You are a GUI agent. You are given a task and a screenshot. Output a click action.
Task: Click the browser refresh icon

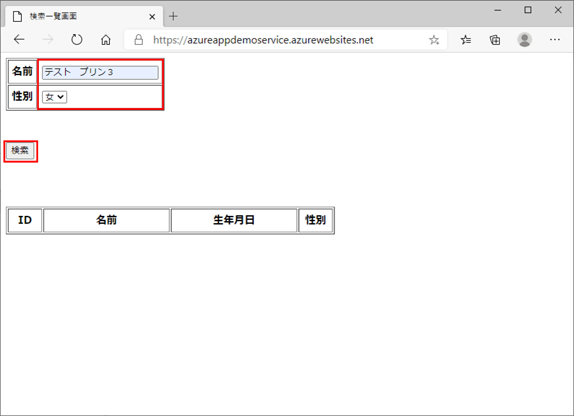tap(76, 39)
